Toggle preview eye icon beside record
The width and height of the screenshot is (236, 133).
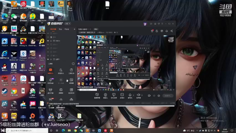(x=154, y=95)
